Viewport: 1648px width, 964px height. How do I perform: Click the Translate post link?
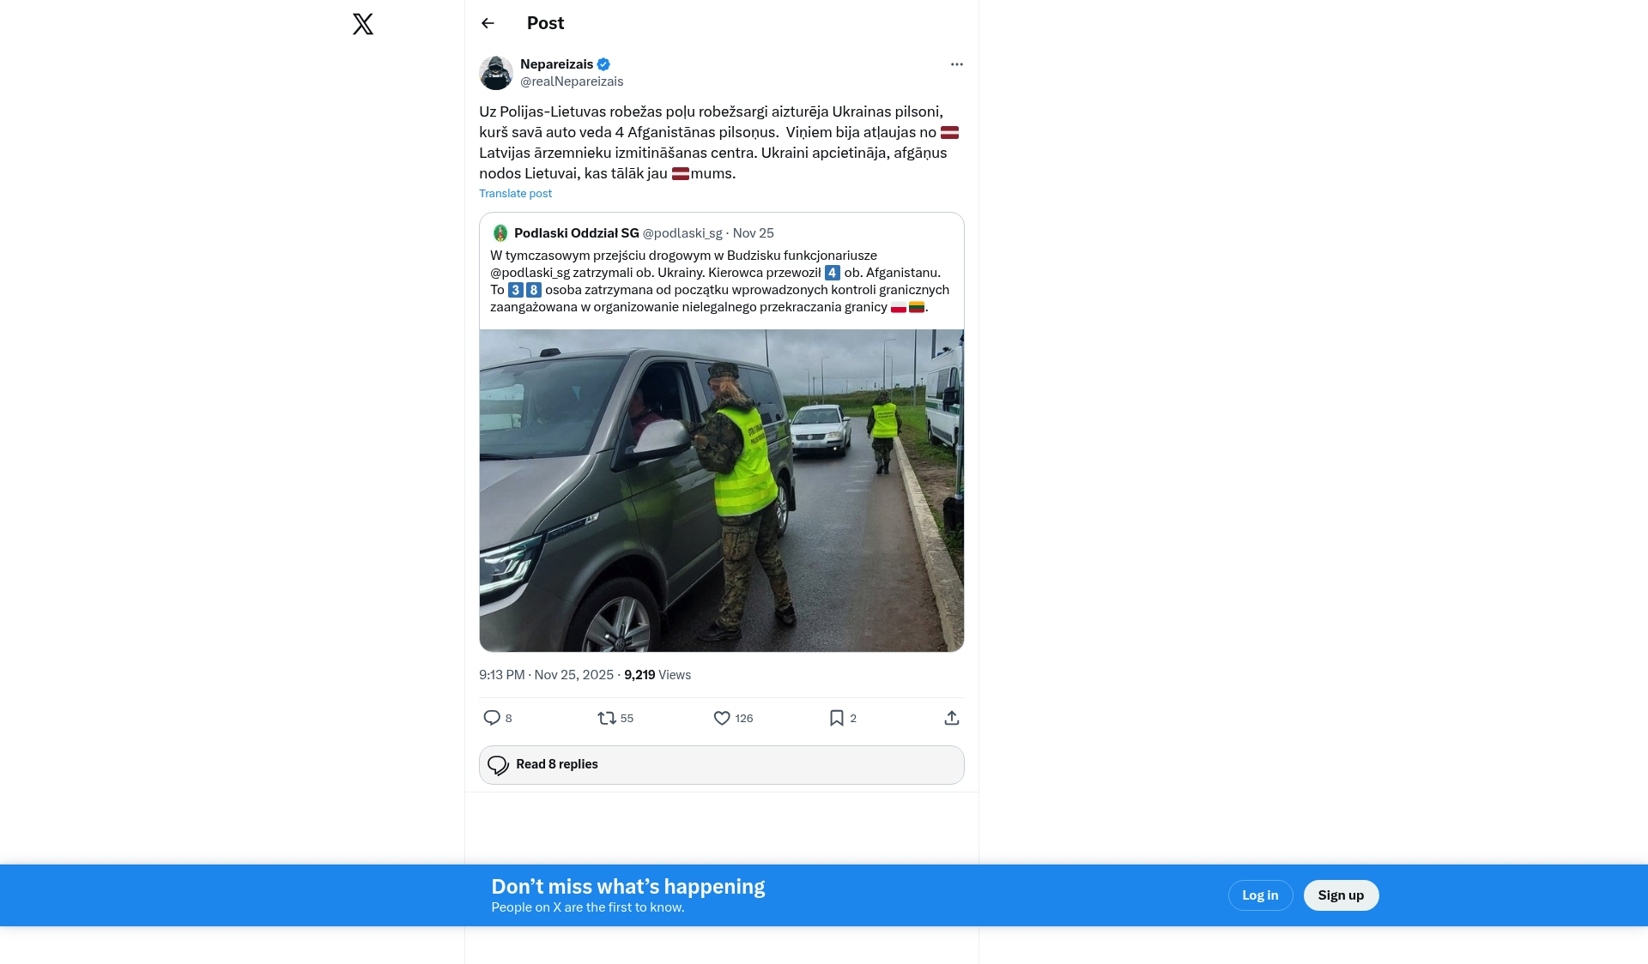515,194
